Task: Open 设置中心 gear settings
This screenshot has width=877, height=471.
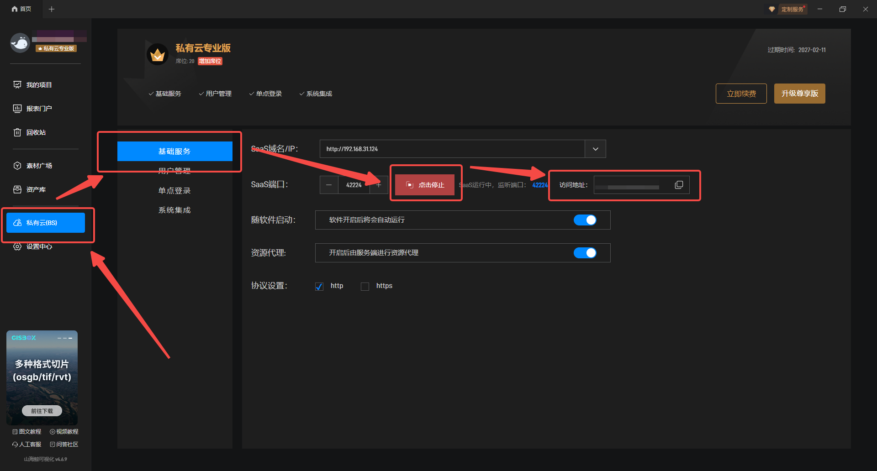Action: (17, 246)
